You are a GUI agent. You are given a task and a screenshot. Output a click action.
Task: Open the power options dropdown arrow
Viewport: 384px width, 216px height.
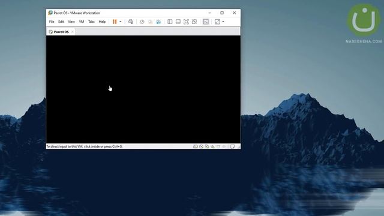click(x=120, y=22)
